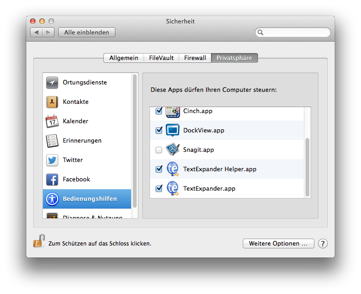Uncheck the DockView.app checkbox
This screenshot has height=294, width=361.
click(159, 131)
